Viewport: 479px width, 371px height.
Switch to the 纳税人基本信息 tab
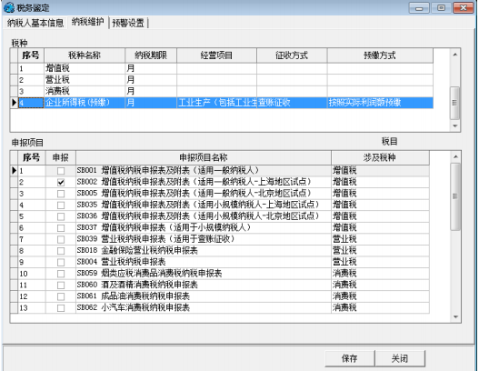(35, 23)
